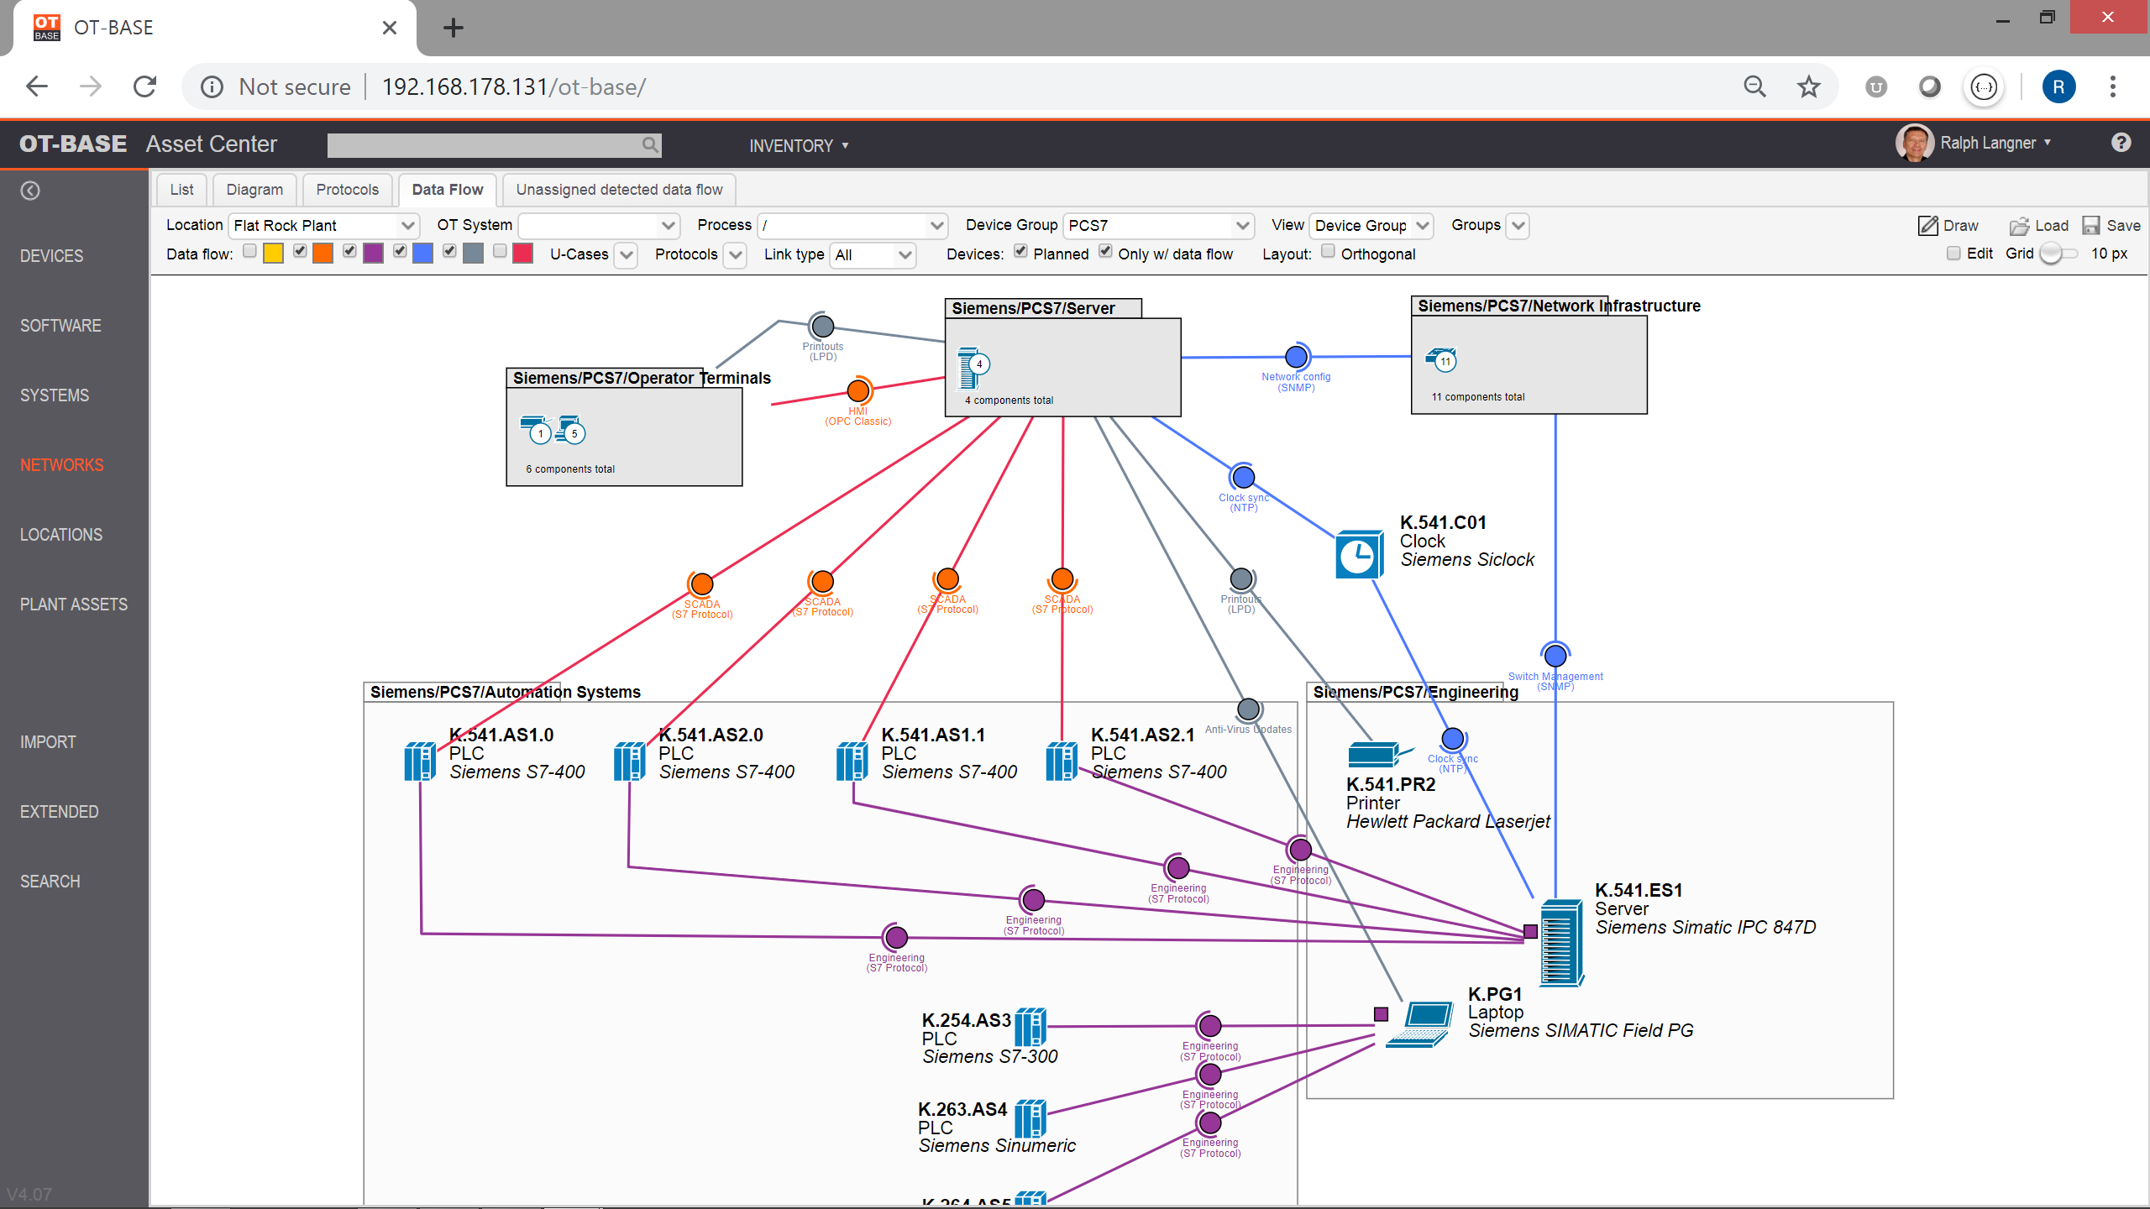
Task: Uncheck the Planned devices checkbox
Action: click(x=1020, y=251)
